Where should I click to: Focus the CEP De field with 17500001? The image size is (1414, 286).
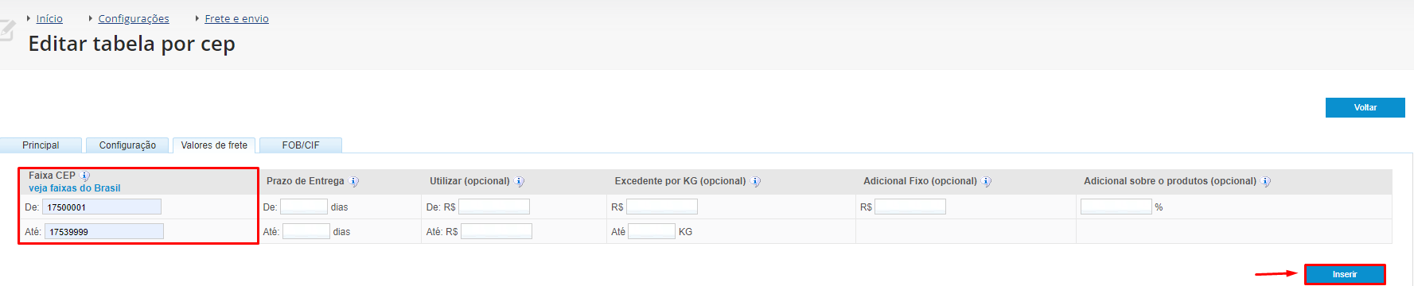102,207
